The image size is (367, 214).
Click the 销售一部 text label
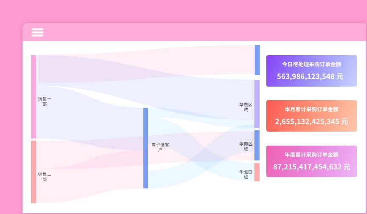(45, 101)
